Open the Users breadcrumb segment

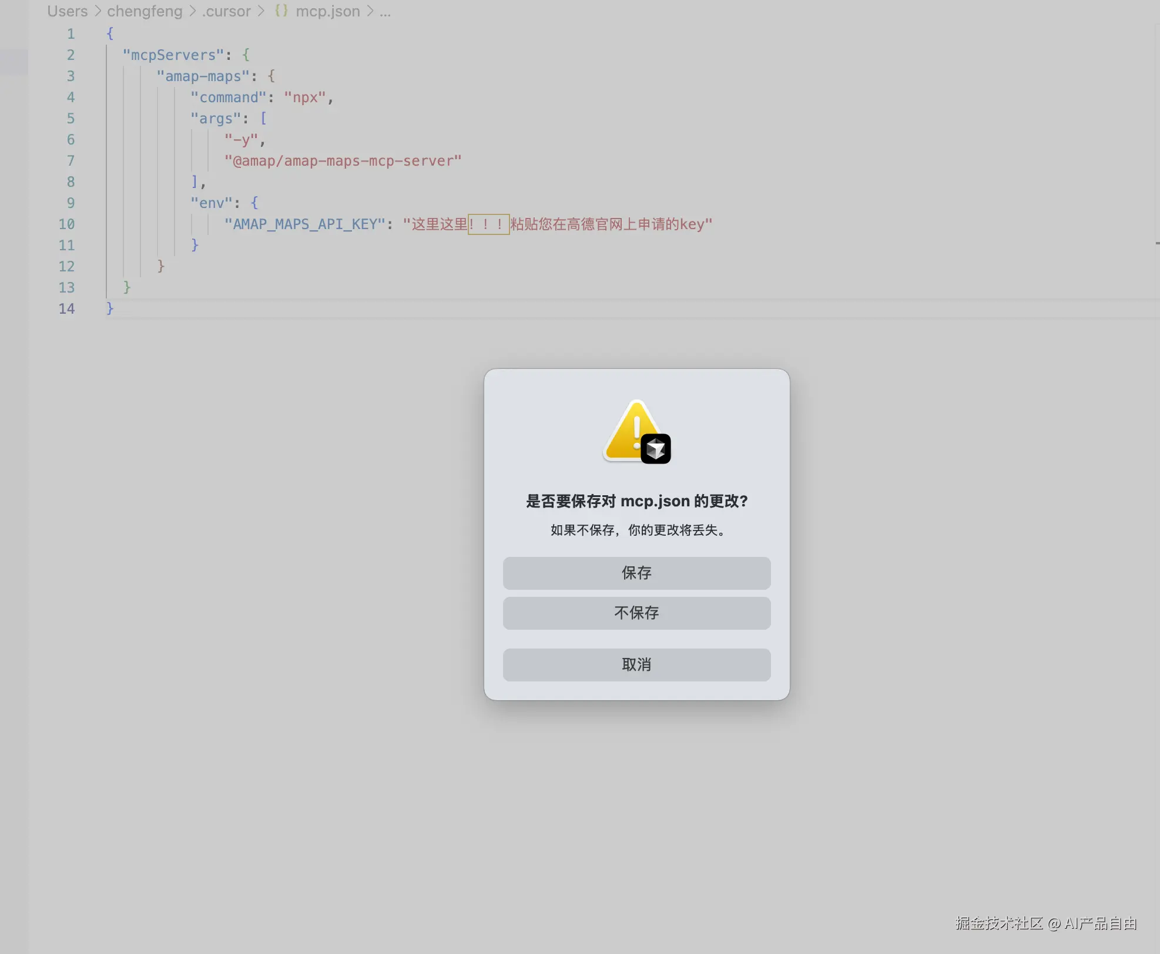pos(67,11)
